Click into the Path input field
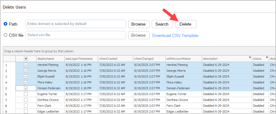Screen dimensions: 276x114 pos(76,24)
